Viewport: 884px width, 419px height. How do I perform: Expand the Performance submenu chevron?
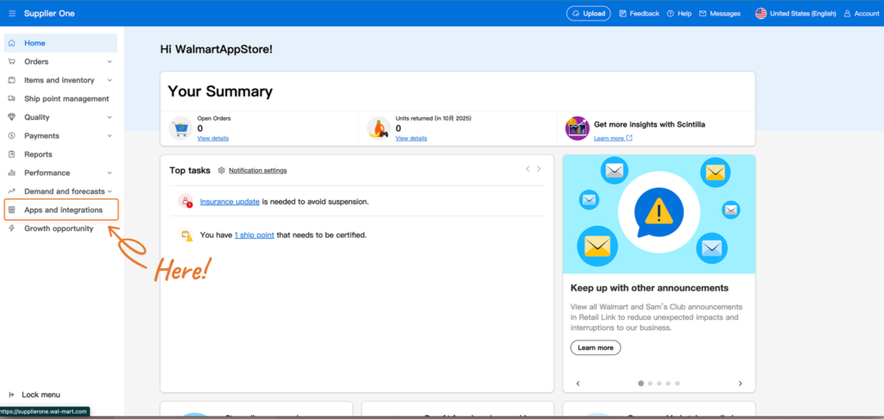[x=110, y=173]
